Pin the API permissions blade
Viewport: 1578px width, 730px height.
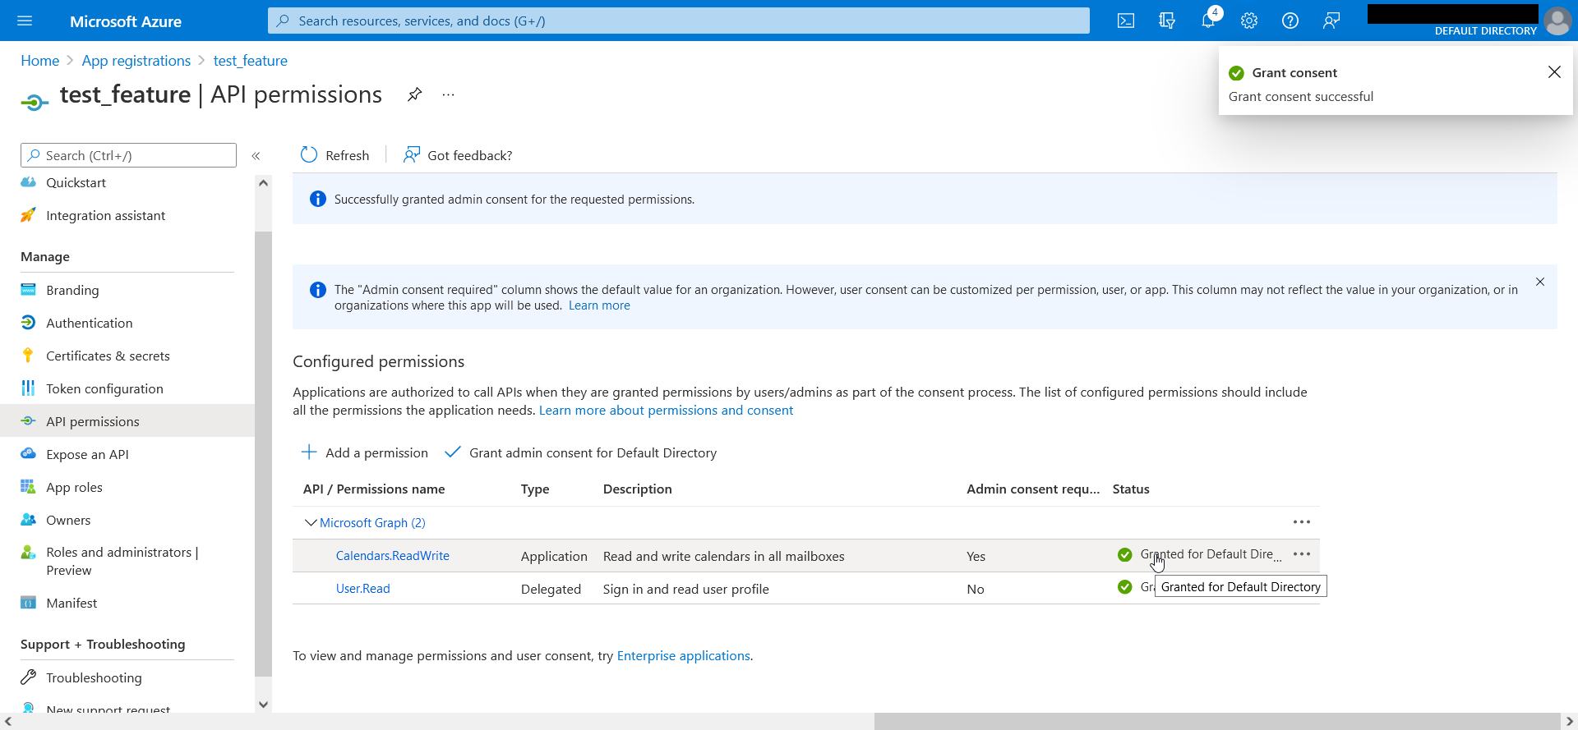[x=415, y=94]
